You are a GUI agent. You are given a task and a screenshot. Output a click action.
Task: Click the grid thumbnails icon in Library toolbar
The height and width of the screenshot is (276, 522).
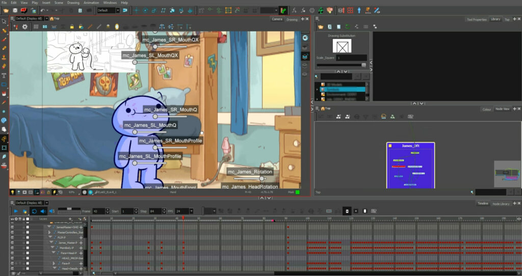coord(366,26)
